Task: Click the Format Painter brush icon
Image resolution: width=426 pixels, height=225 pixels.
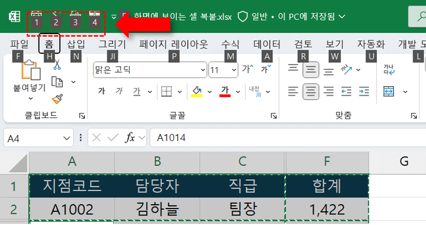Action: (57, 99)
